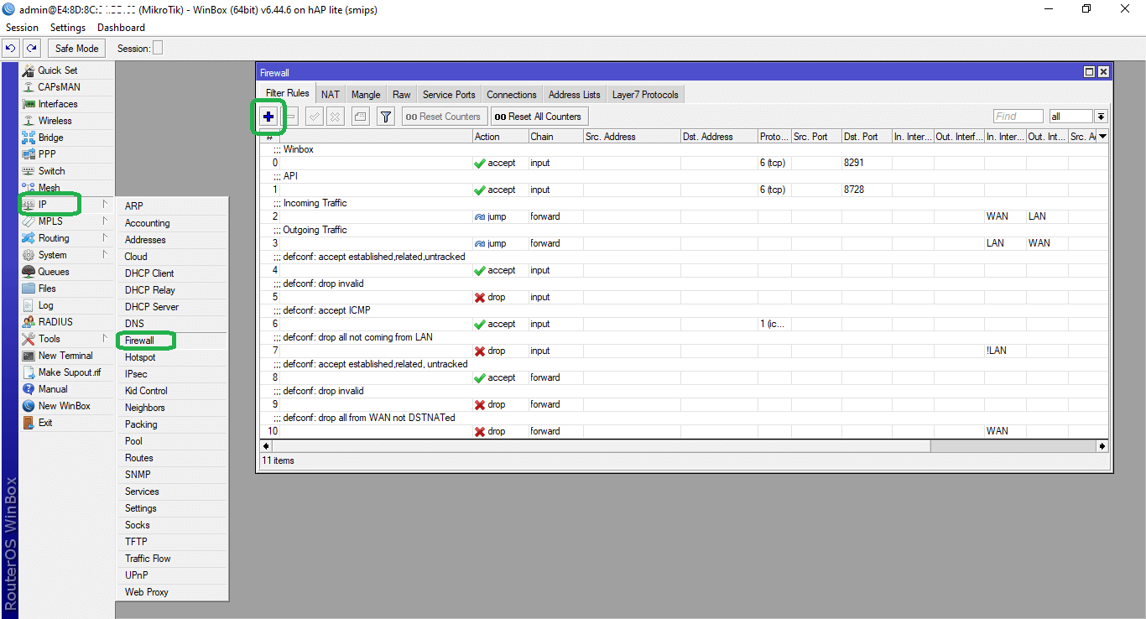Select Web Proxy in IP submenu
The image size is (1146, 619).
click(x=172, y=592)
